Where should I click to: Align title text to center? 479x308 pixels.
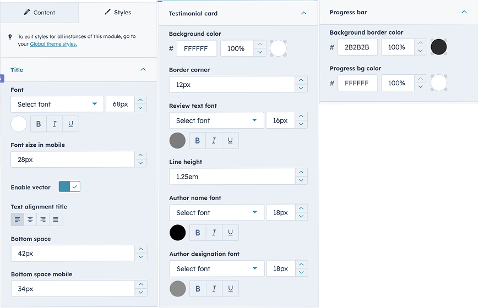30,220
